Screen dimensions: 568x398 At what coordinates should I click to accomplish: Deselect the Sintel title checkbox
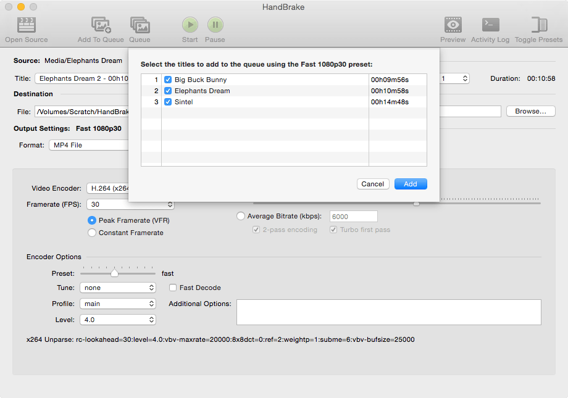point(168,102)
